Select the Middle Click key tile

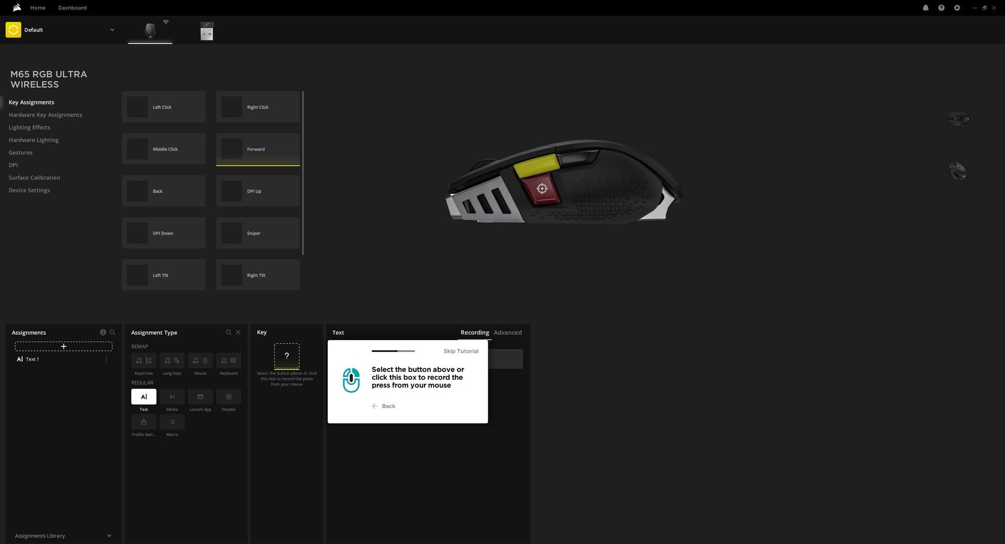pyautogui.click(x=163, y=149)
